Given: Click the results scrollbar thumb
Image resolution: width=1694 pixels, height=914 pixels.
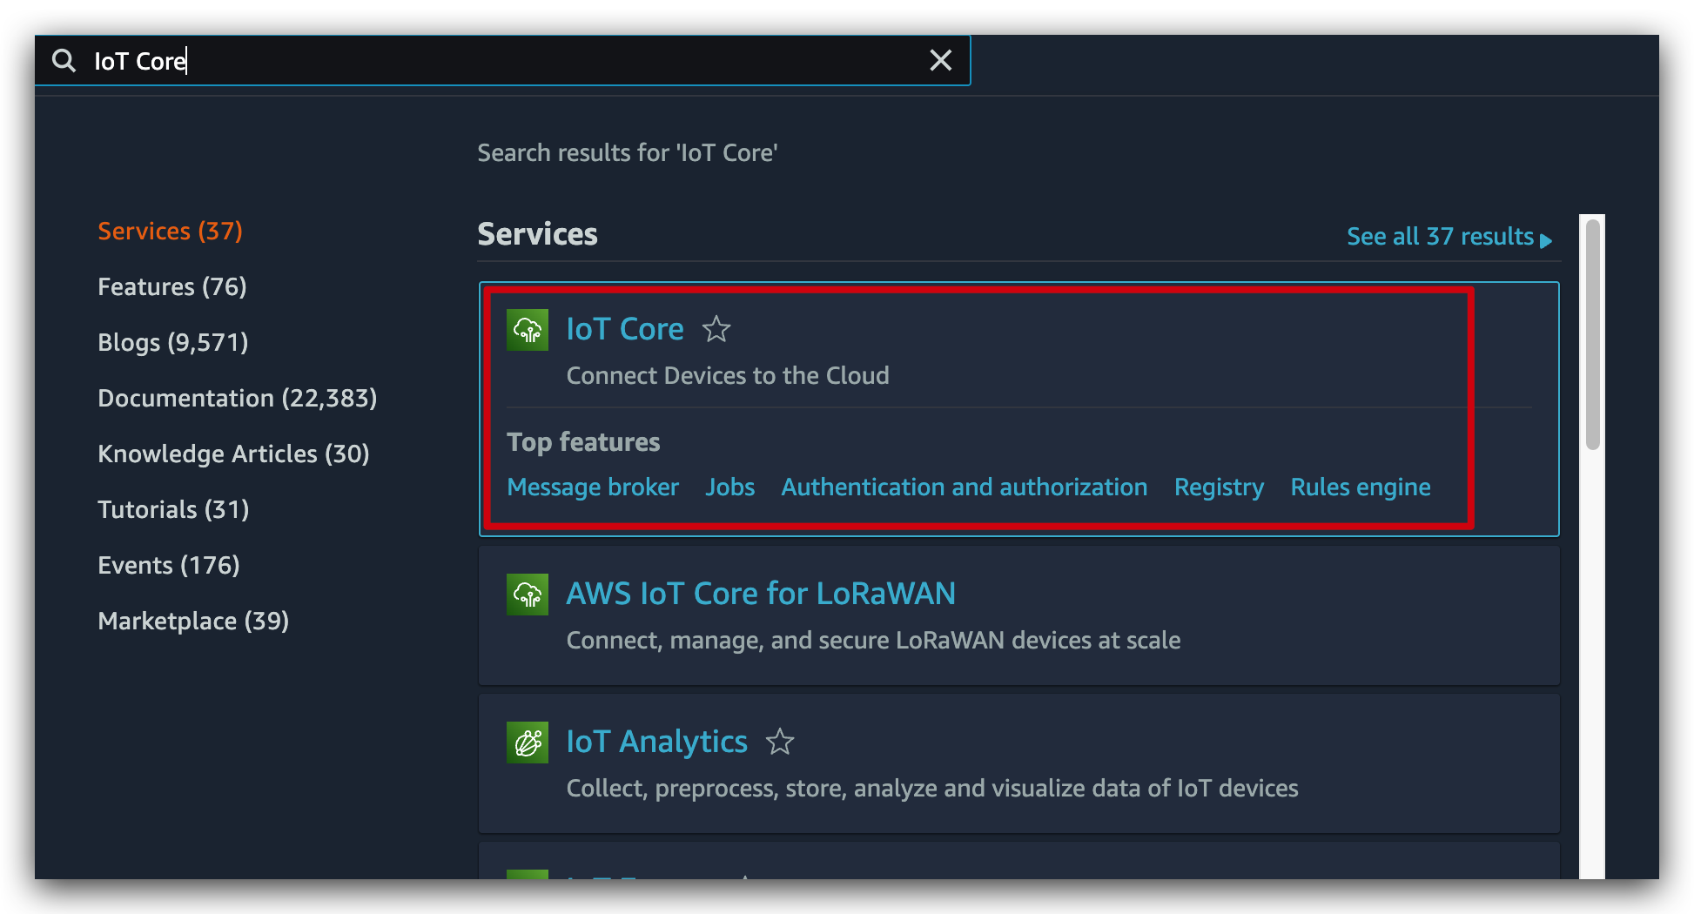Looking at the screenshot, I should (1593, 335).
